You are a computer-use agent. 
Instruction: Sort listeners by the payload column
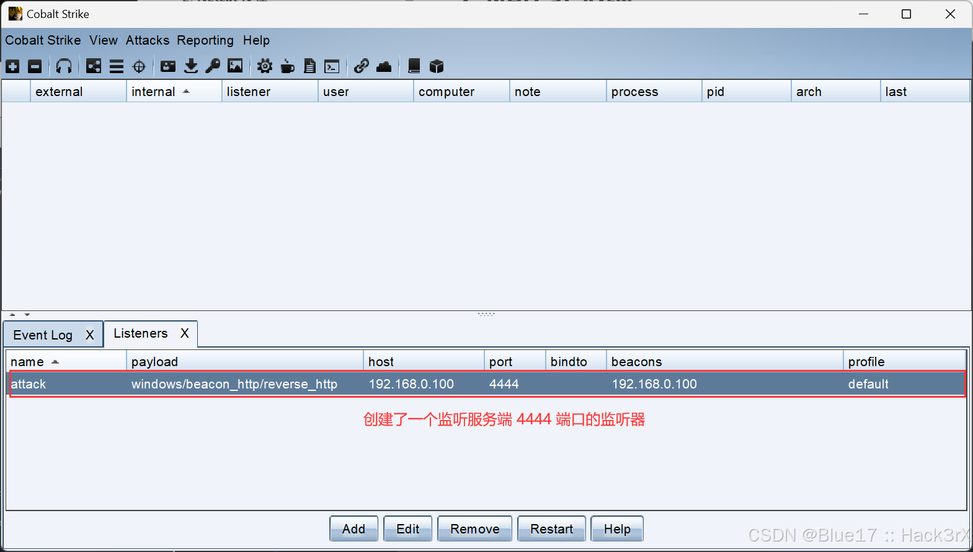click(x=244, y=361)
